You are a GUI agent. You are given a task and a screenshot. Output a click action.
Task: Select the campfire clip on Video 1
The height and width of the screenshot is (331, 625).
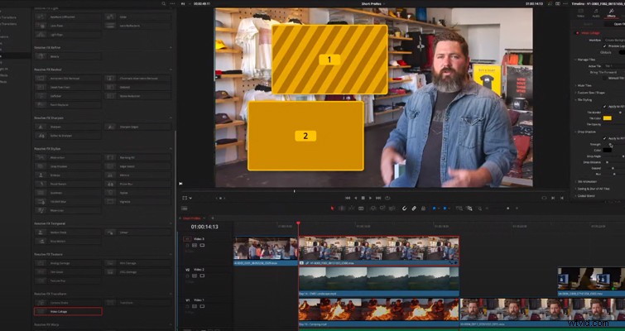point(378,312)
